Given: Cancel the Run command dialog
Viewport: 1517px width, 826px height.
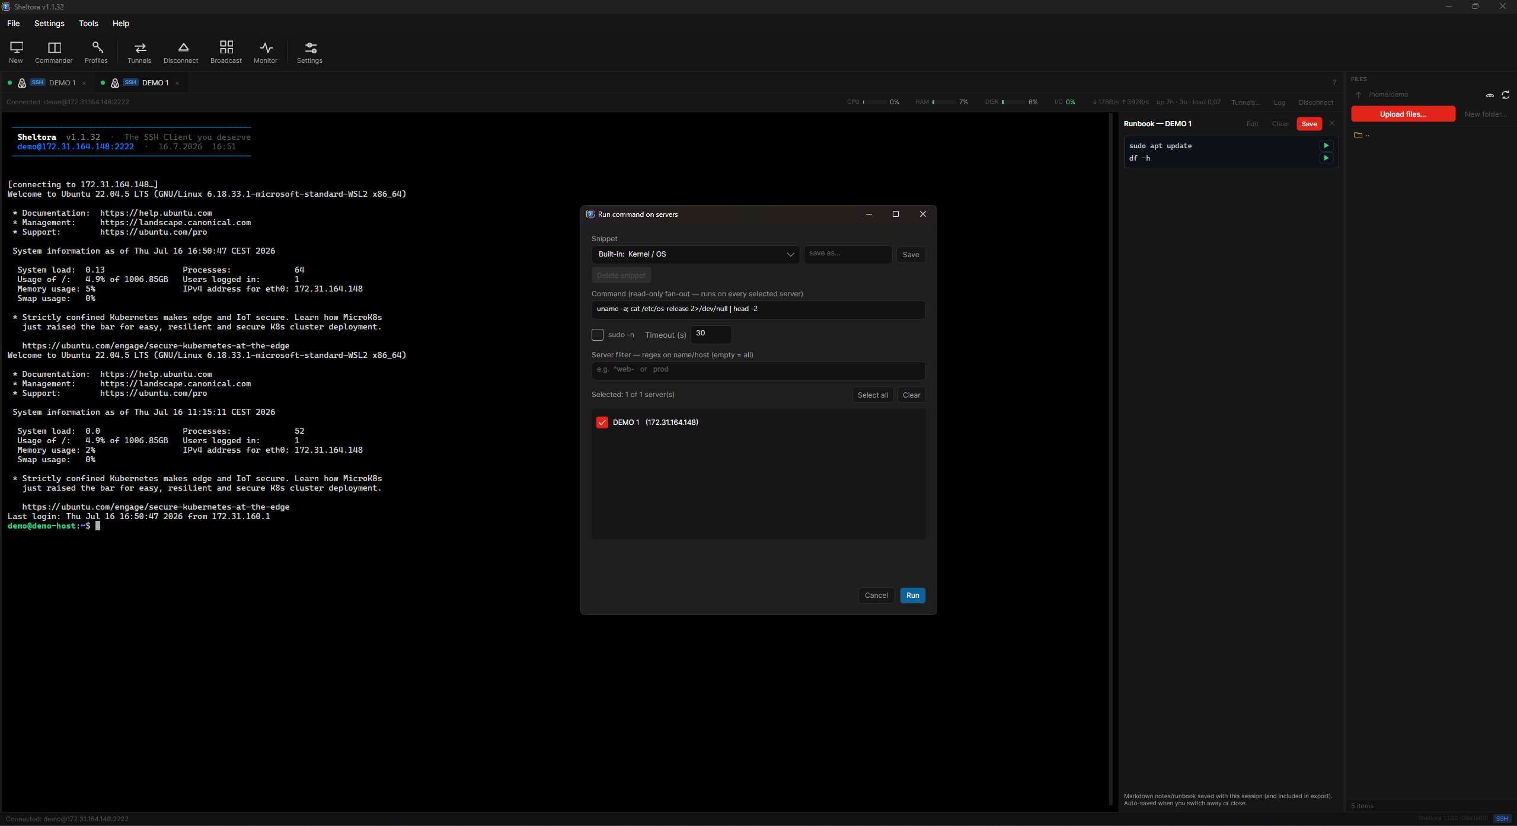Looking at the screenshot, I should (876, 596).
